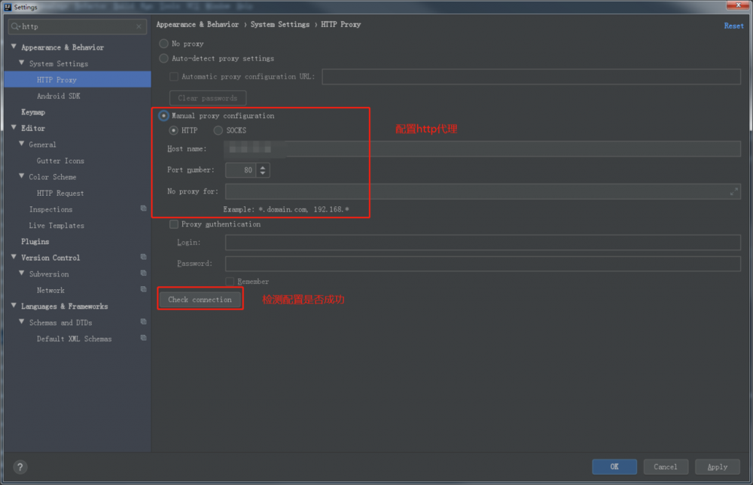Click the project-level icon next to Default XML Schemas

(143, 338)
